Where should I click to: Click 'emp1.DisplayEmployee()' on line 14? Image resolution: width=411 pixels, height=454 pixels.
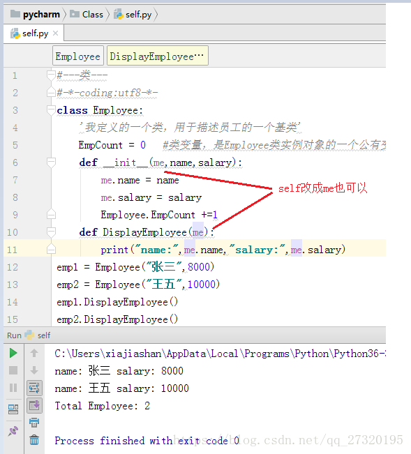pyautogui.click(x=117, y=302)
